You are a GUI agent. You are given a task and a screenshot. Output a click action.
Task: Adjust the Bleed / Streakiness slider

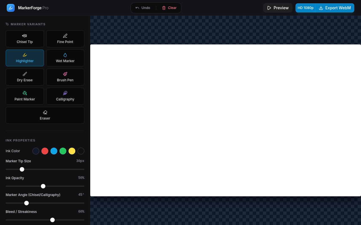point(45,220)
